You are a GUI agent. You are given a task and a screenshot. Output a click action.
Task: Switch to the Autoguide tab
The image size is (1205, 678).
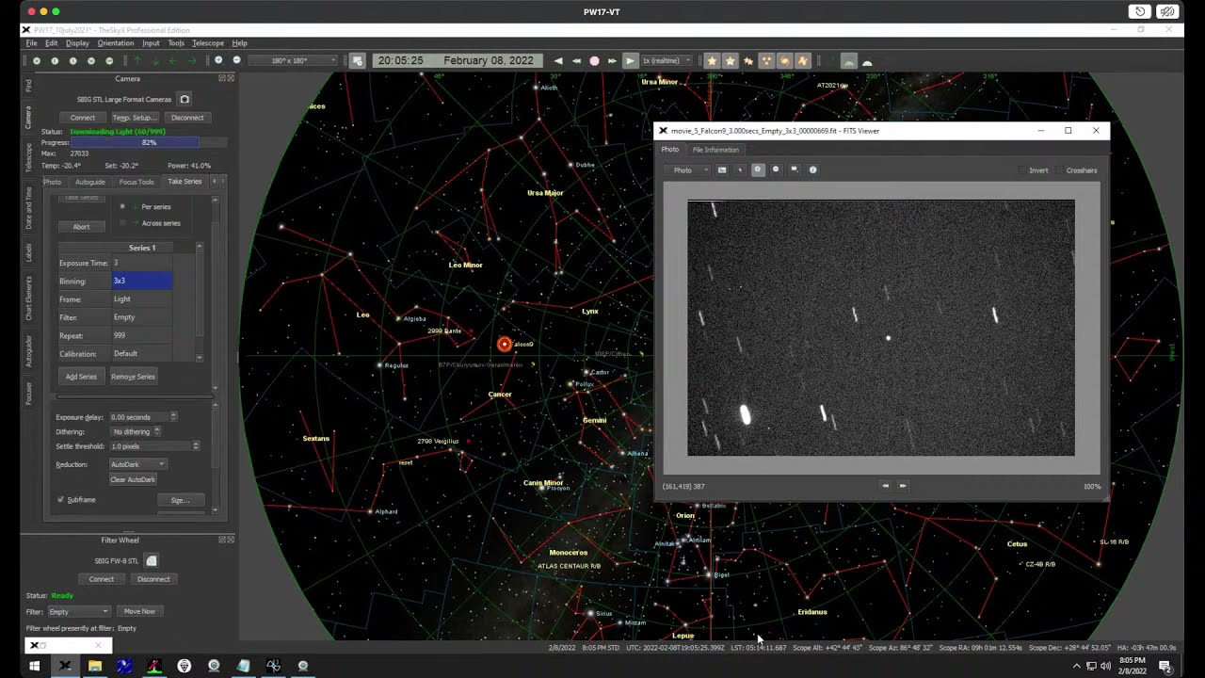coord(90,182)
